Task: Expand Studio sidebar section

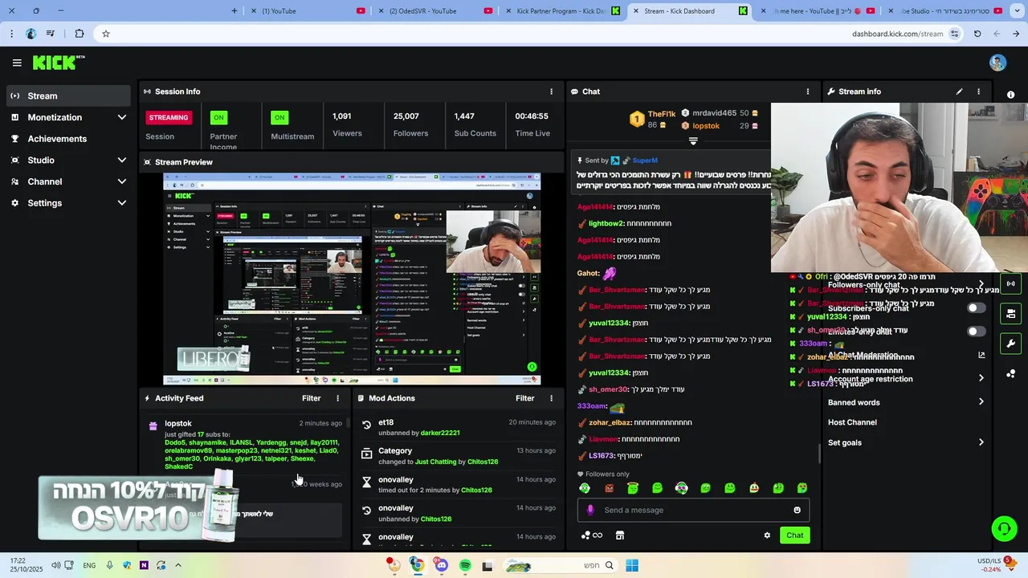Action: (x=122, y=161)
